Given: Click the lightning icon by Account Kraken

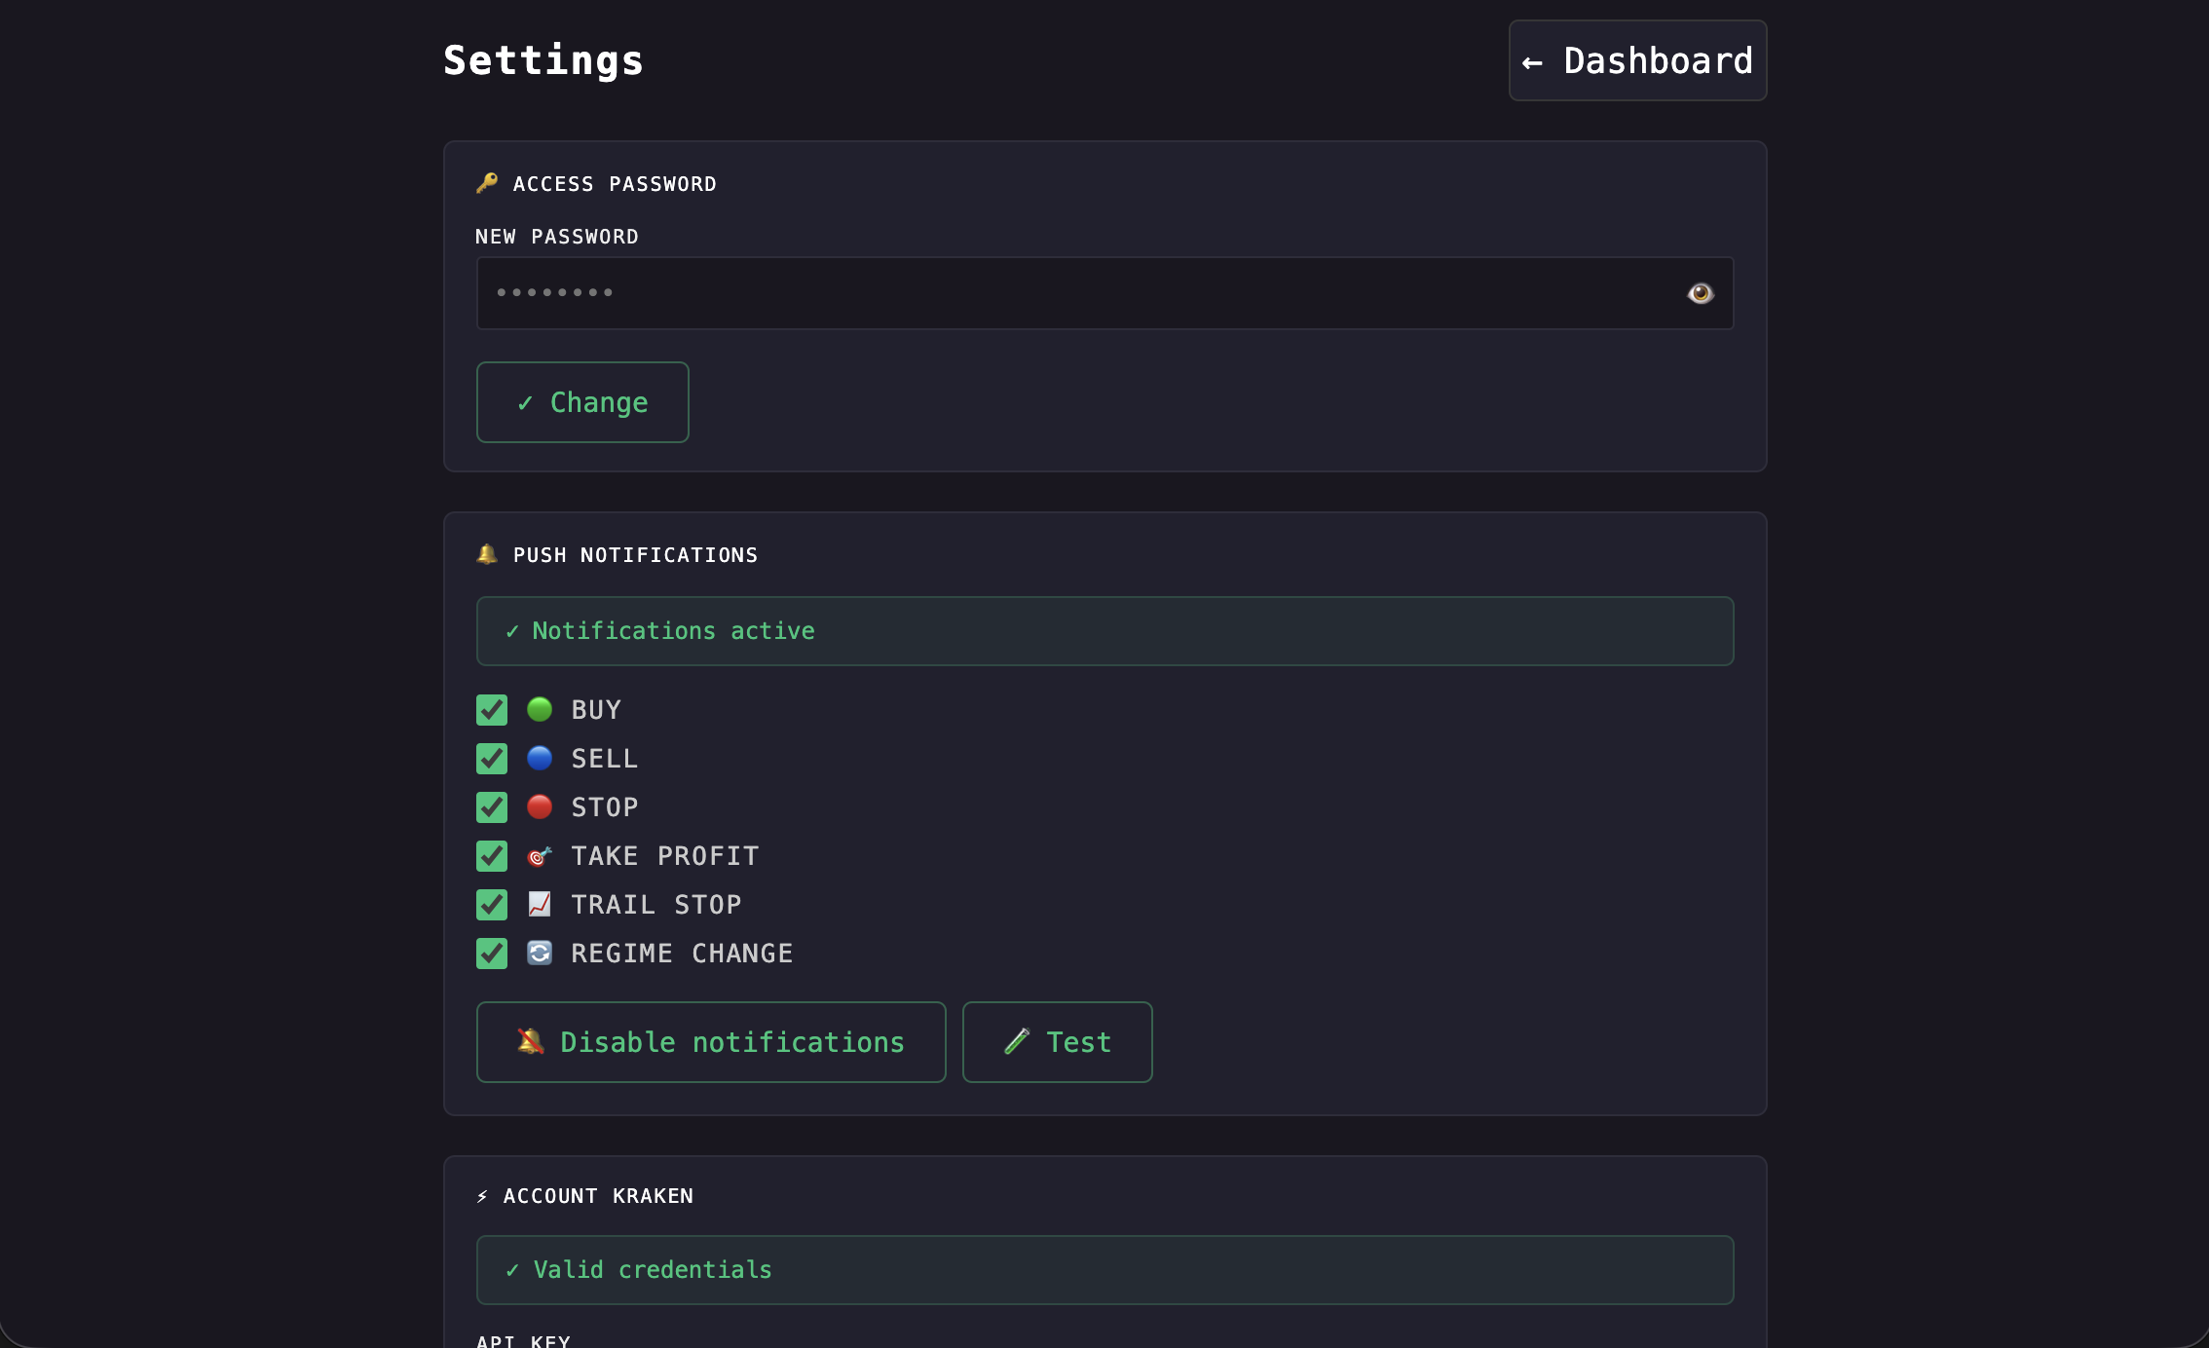Looking at the screenshot, I should 482,1196.
